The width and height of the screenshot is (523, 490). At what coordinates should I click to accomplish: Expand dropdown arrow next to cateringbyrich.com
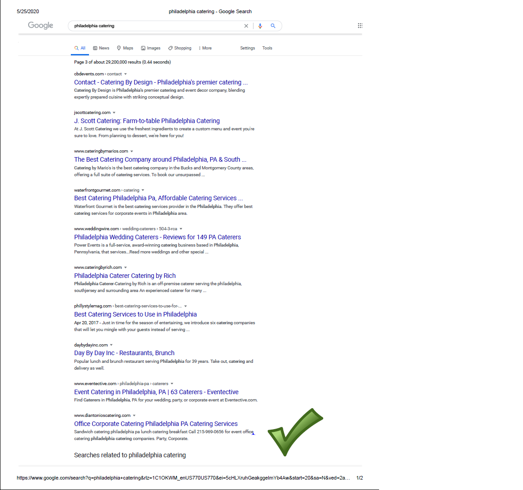pyautogui.click(x=126, y=267)
